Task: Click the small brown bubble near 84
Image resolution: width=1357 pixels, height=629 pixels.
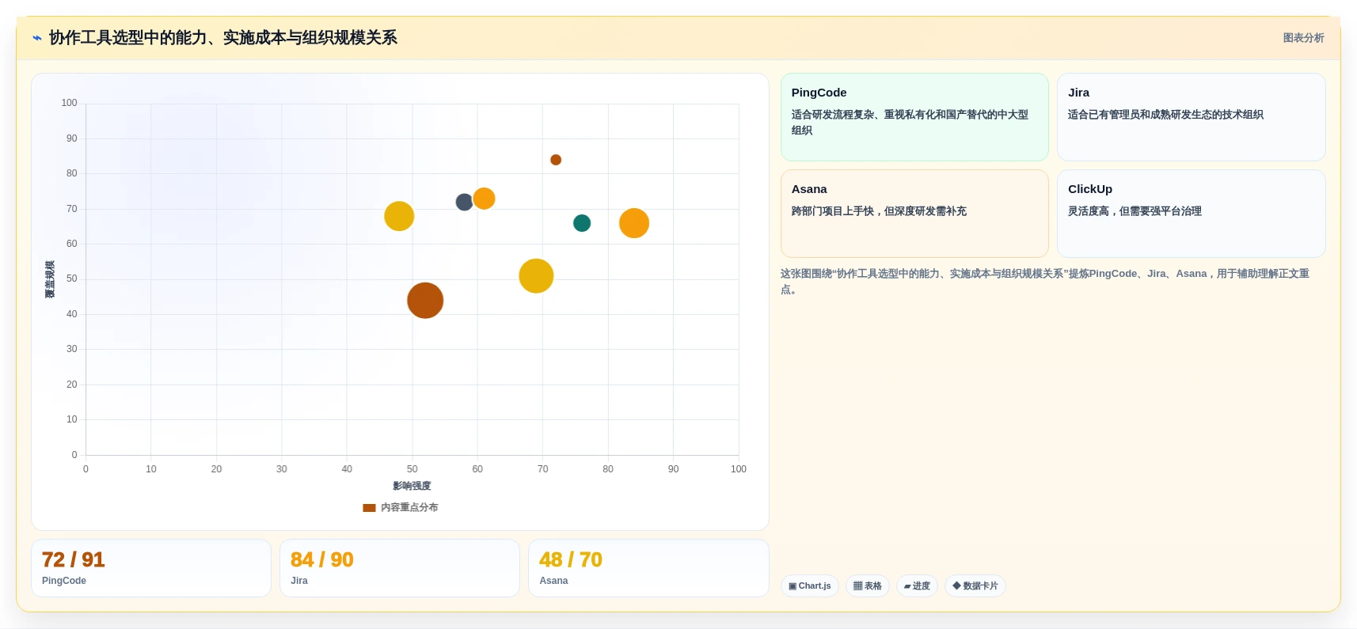Action: [556, 160]
